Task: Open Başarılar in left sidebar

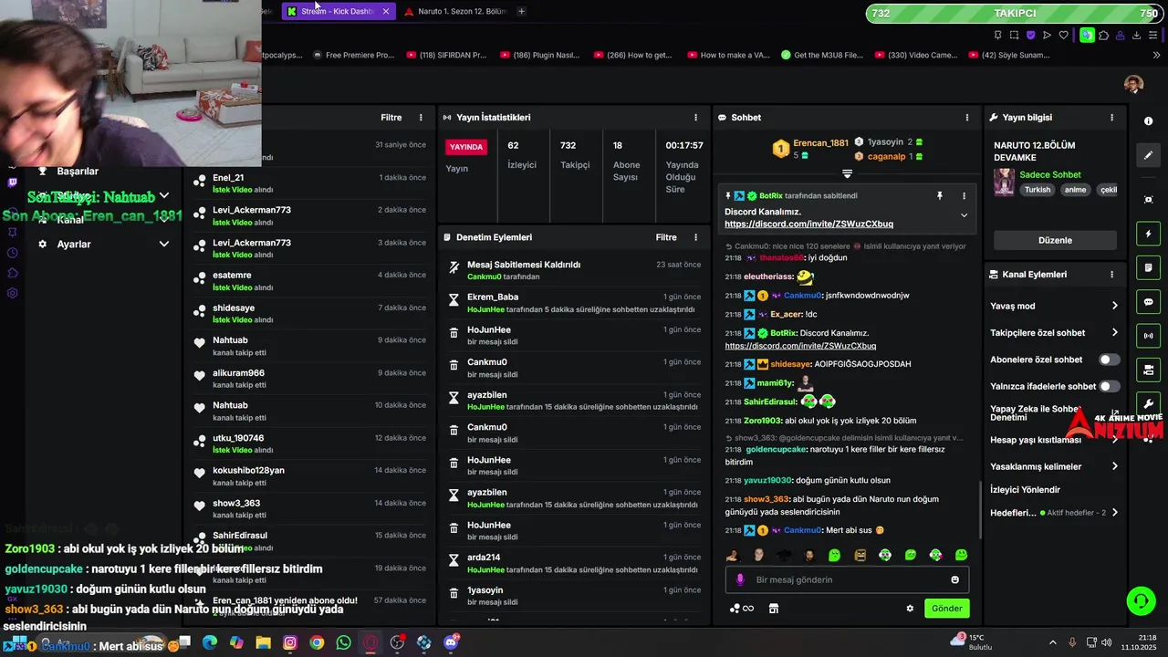Action: coord(78,172)
